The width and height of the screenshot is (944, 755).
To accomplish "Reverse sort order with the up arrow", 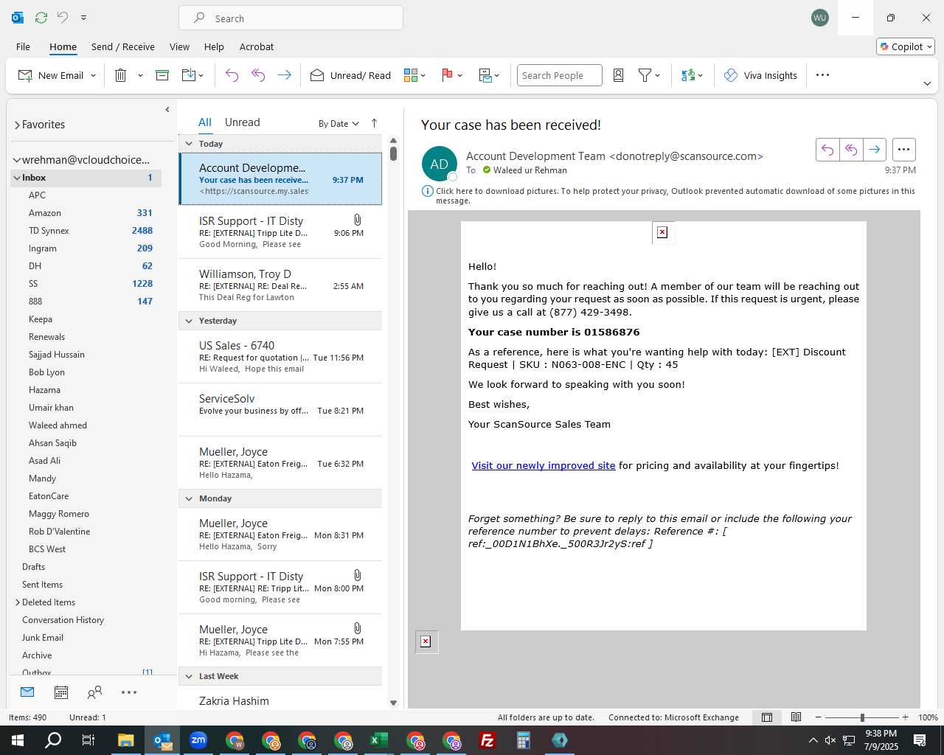I will pos(374,123).
